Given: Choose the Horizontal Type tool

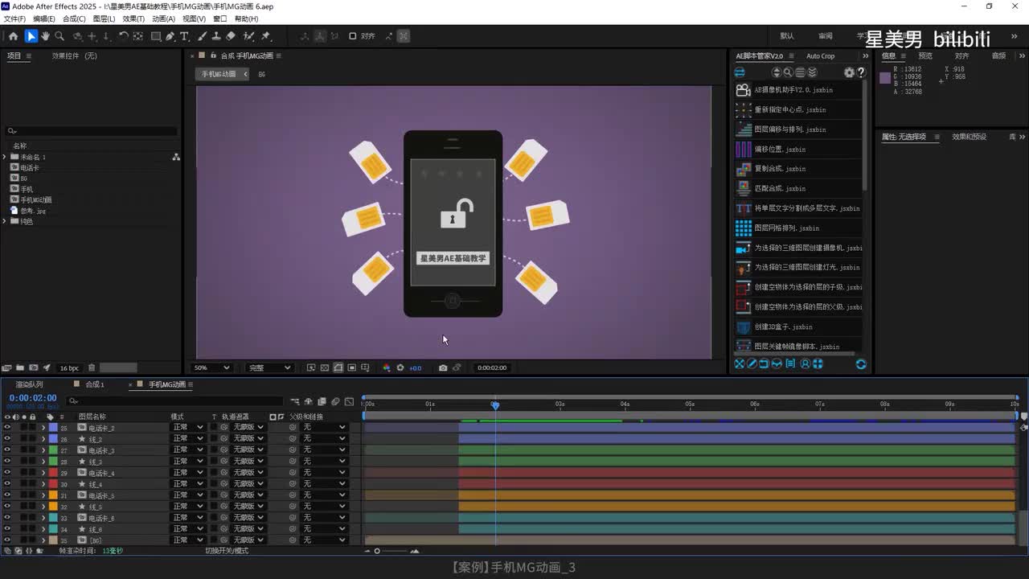Looking at the screenshot, I should pyautogui.click(x=184, y=36).
